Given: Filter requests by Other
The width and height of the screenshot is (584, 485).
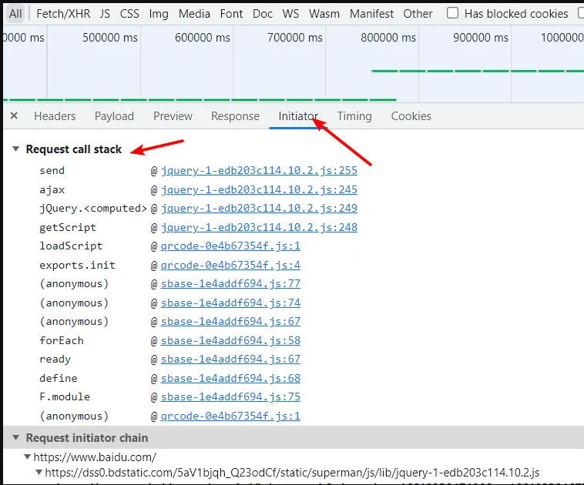Looking at the screenshot, I should tap(418, 14).
